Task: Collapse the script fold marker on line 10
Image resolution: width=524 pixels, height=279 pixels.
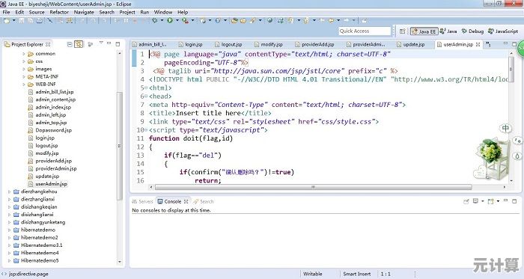Action: click(x=146, y=130)
